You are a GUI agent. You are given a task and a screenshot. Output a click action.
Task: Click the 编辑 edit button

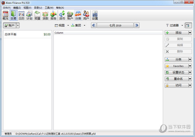tap(178, 45)
